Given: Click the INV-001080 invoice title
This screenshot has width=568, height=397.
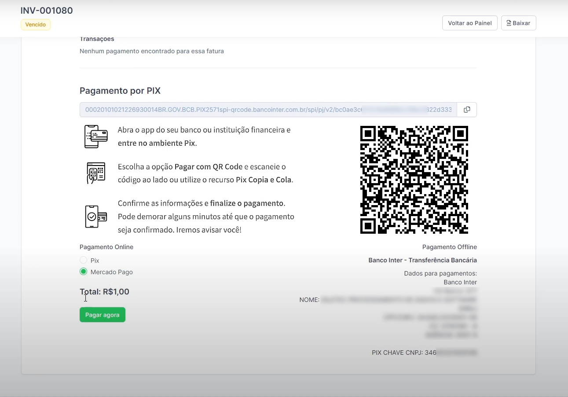Looking at the screenshot, I should [x=46, y=10].
